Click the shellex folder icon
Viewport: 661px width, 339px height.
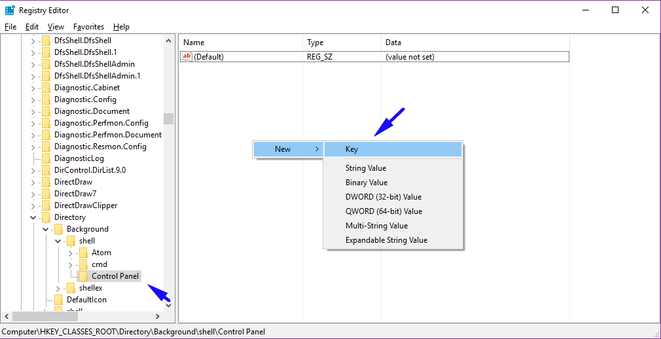click(x=71, y=288)
